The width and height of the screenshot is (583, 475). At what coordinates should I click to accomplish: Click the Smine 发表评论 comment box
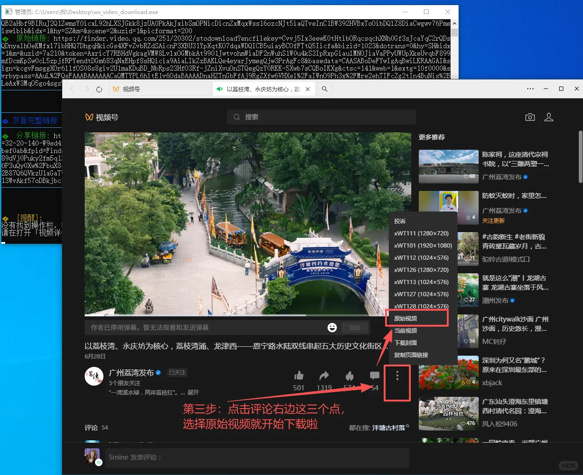click(257, 458)
